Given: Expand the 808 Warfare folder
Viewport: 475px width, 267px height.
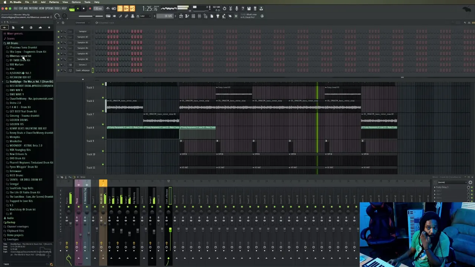Looking at the screenshot, I should coord(16,65).
